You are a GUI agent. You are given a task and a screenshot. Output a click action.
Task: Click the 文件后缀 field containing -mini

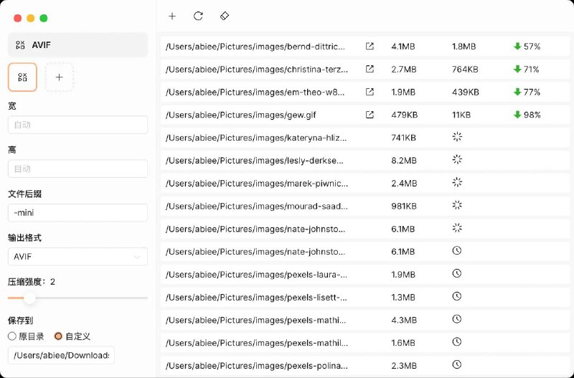tap(77, 213)
